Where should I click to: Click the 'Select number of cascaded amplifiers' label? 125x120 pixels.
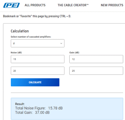(31, 37)
